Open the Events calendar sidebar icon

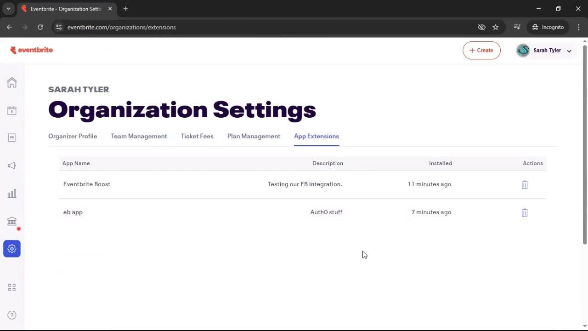12,110
